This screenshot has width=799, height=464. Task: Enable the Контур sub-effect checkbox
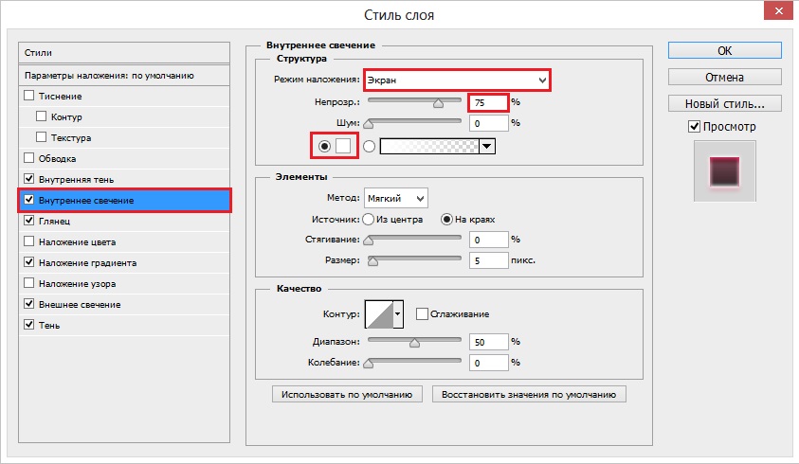point(42,116)
